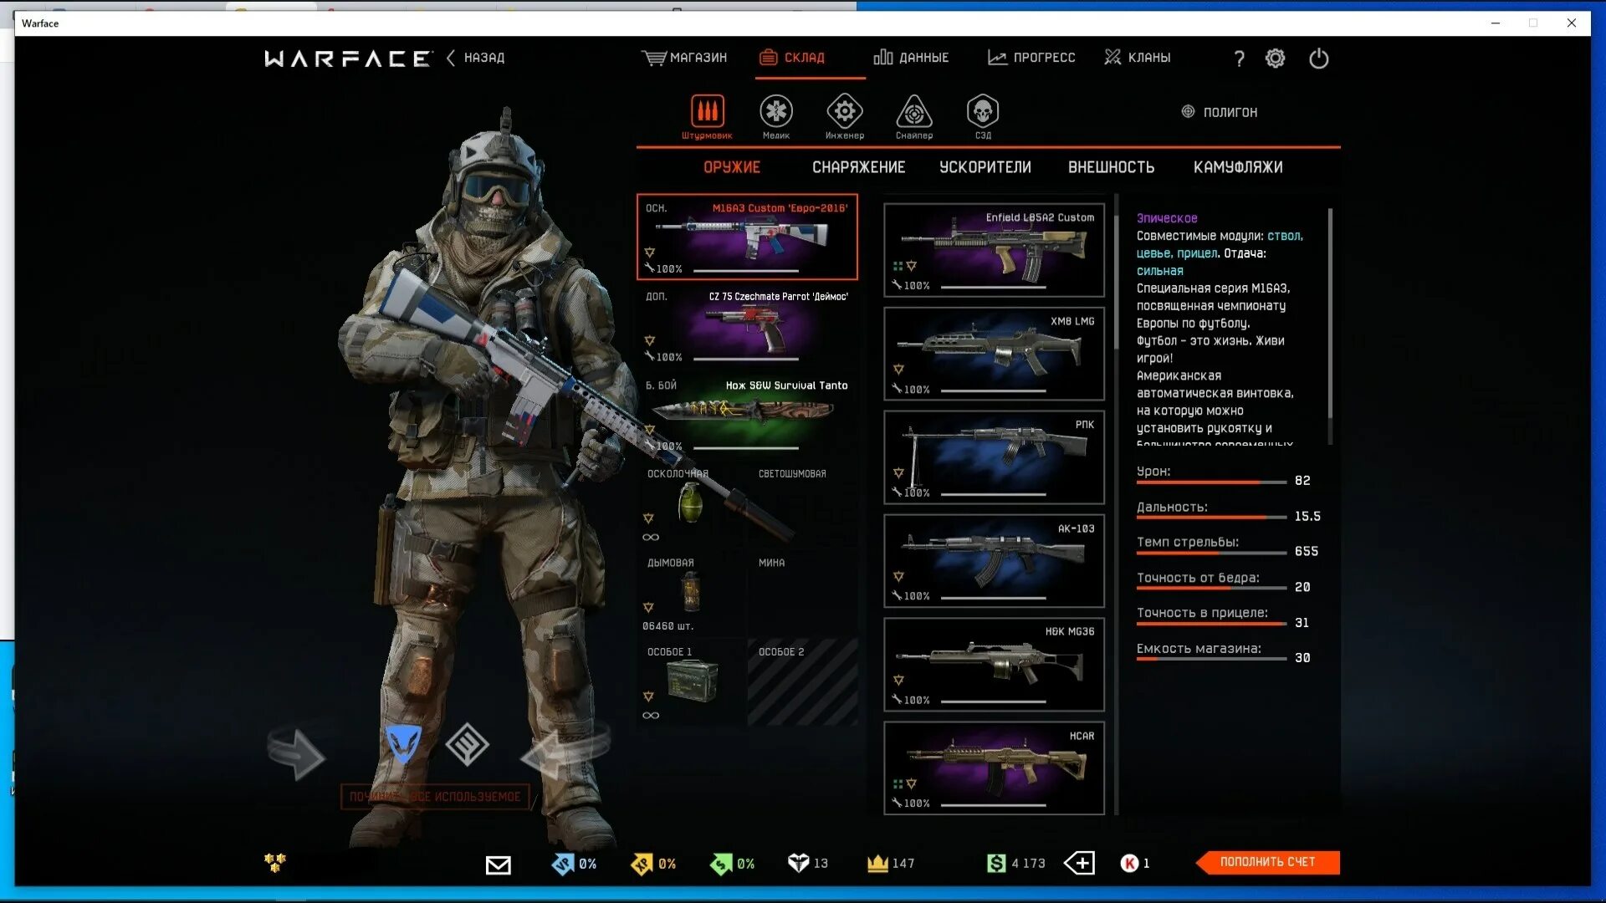Open the help question mark icon

(x=1240, y=58)
